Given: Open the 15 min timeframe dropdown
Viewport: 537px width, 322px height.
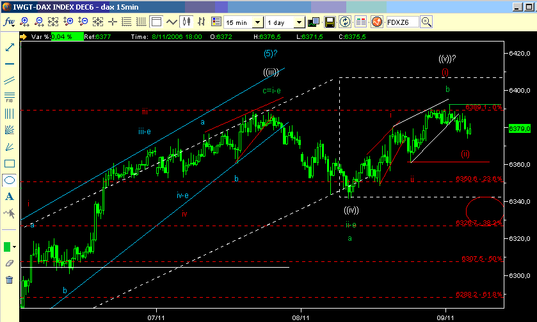Looking at the screenshot, I should [257, 22].
